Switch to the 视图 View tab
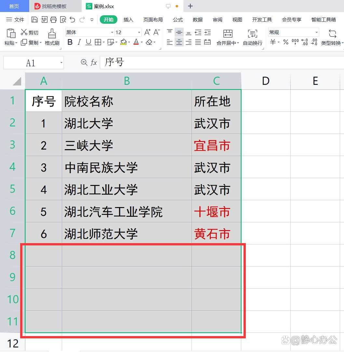This screenshot has height=352, width=344. pyautogui.click(x=237, y=20)
